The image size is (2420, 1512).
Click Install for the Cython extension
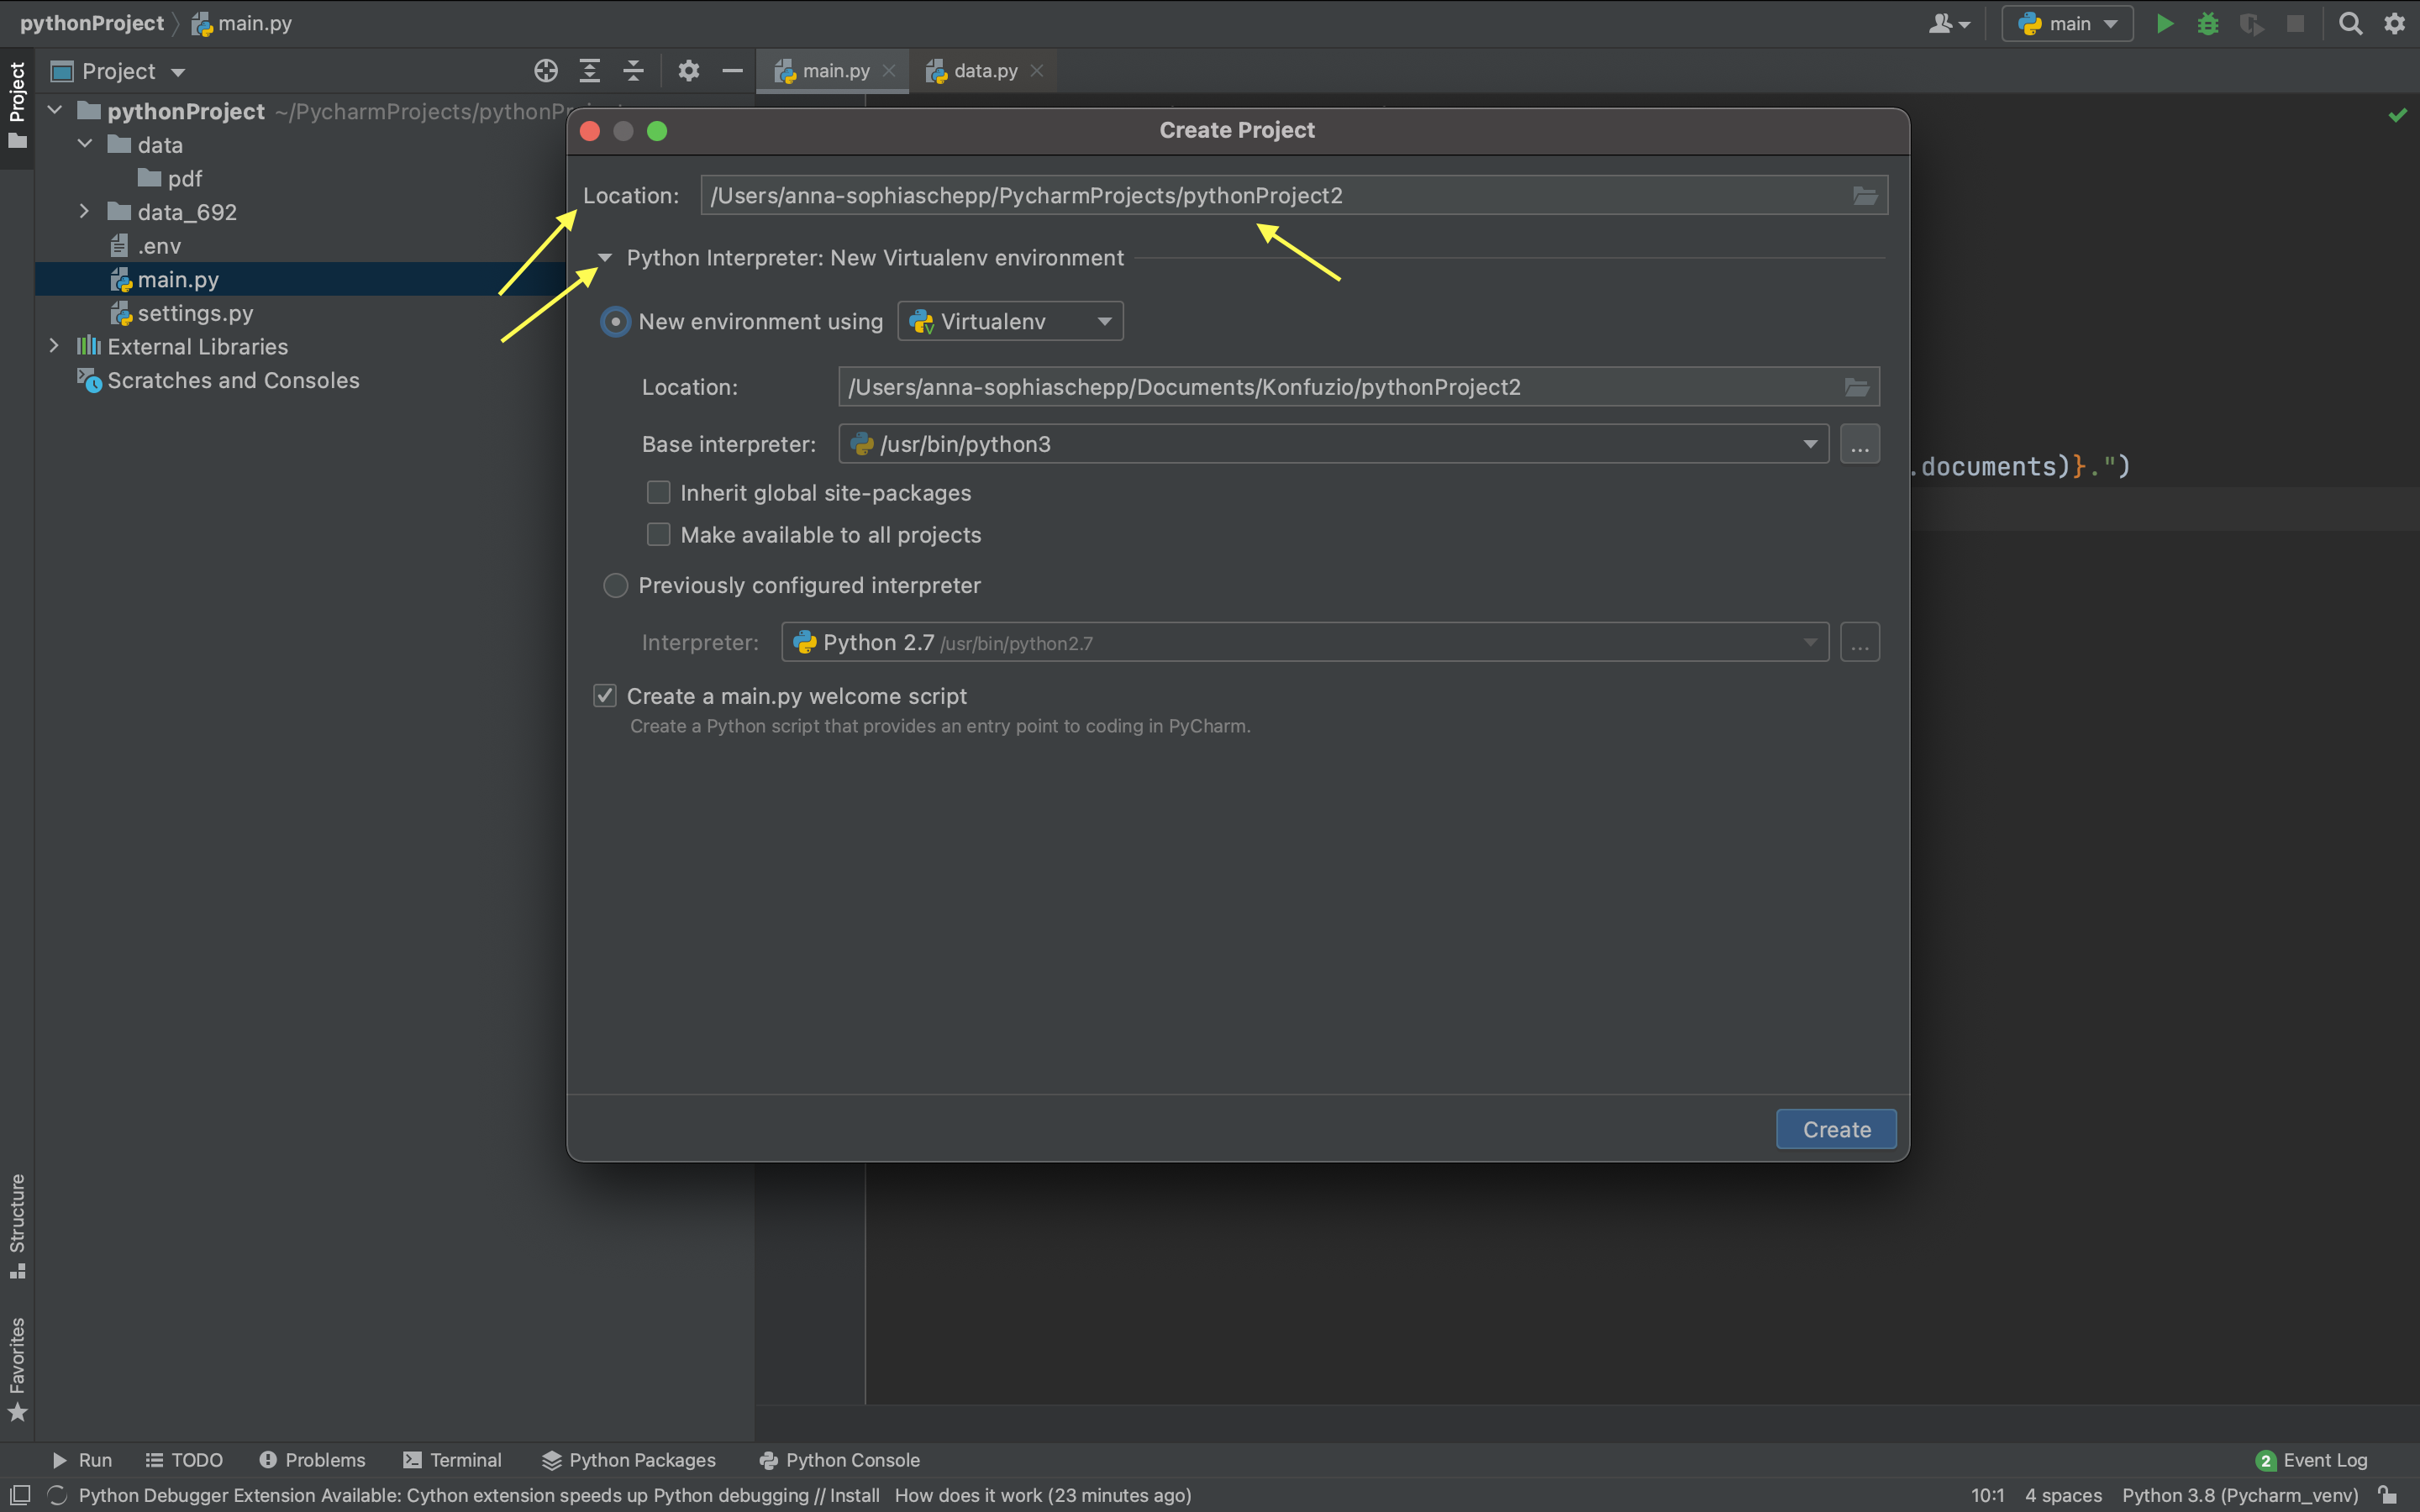point(856,1495)
